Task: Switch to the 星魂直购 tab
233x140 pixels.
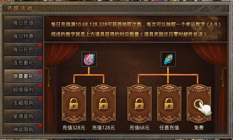Action: click(23, 116)
